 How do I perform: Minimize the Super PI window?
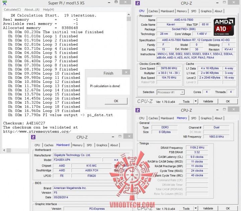[109, 3]
